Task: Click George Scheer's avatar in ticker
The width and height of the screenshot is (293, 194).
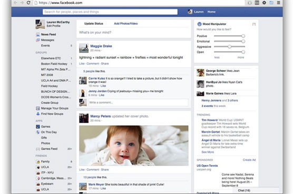Action: 200,72
